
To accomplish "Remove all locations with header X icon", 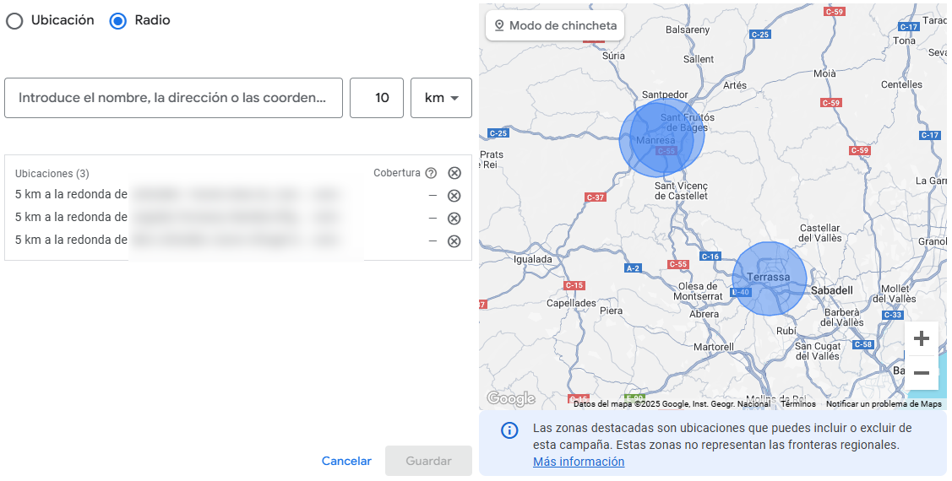I will (454, 174).
